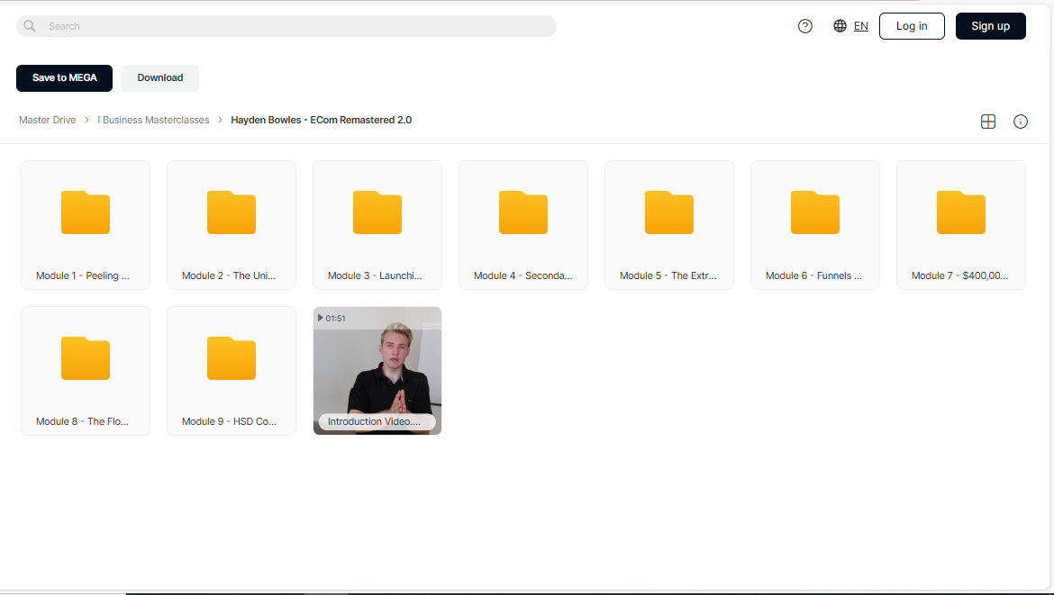Image resolution: width=1054 pixels, height=595 pixels.
Task: Select the 'Introduction Video....' file name
Action: [x=375, y=422]
